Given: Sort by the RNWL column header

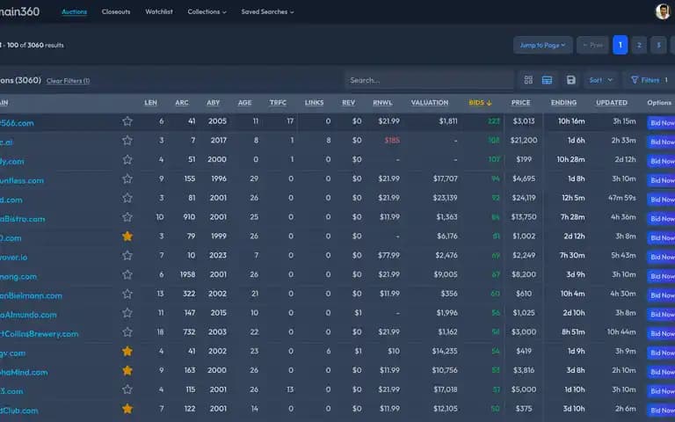Looking at the screenshot, I should [x=382, y=103].
